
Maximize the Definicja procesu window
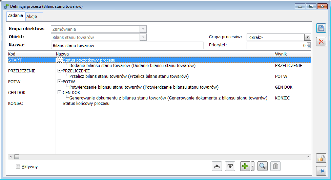(311, 6)
